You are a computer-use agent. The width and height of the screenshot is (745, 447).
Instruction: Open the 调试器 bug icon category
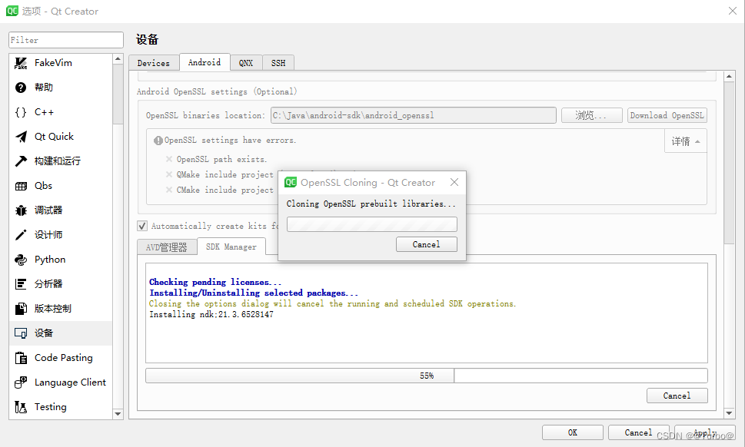(21, 210)
